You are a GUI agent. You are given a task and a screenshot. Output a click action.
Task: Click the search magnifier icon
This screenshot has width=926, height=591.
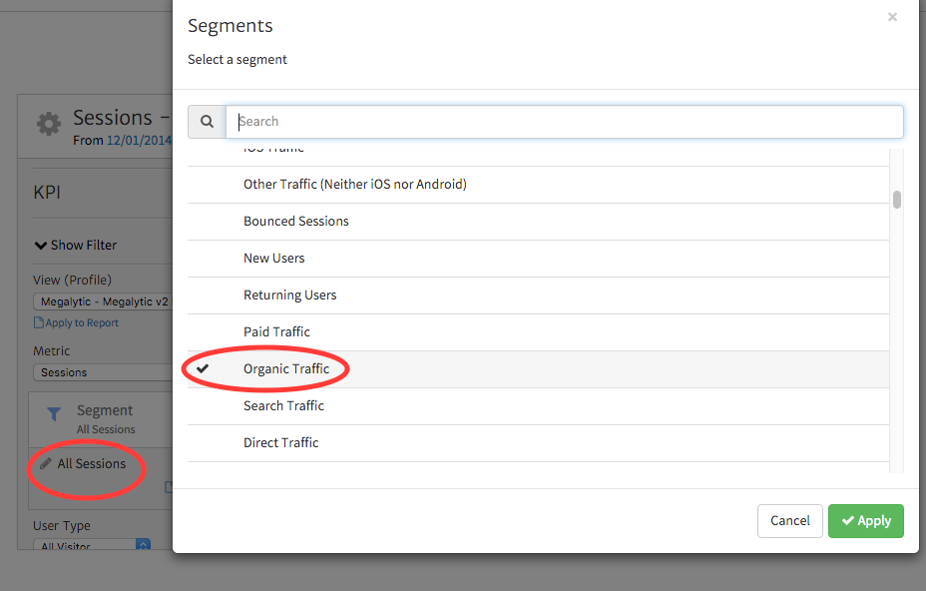207,122
